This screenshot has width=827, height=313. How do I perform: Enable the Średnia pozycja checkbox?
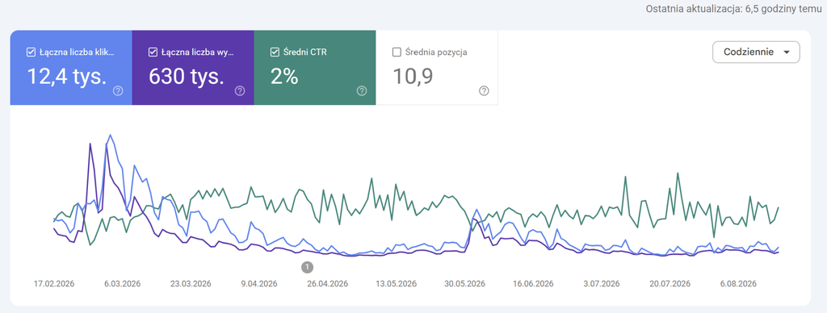pos(397,52)
